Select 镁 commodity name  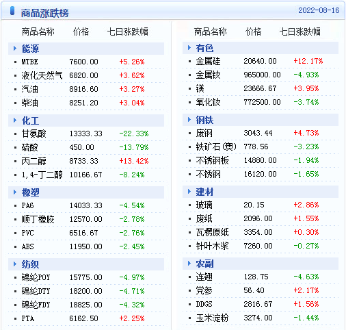point(200,88)
